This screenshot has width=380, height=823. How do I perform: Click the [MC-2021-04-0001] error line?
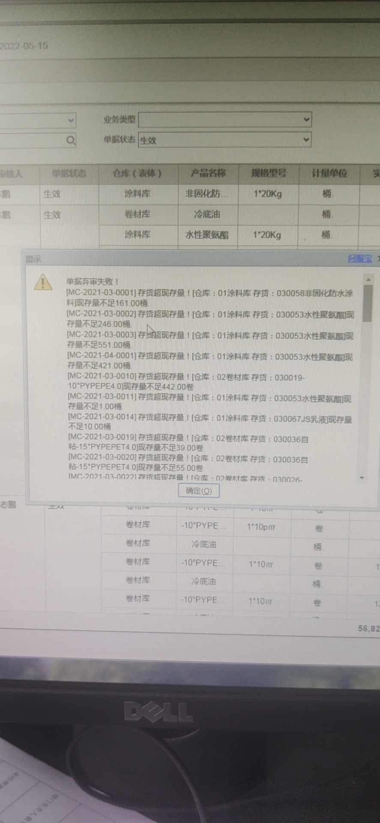(210, 361)
